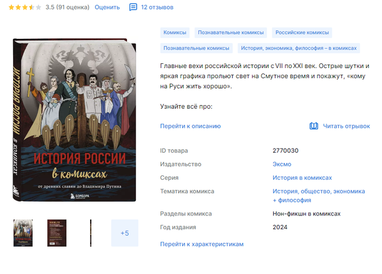Click the ID товара label
Image resolution: width=382 pixels, height=274 pixels.
click(x=174, y=150)
